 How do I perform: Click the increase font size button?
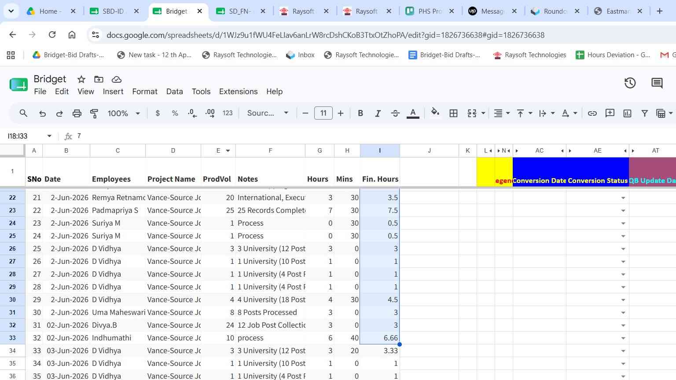click(x=341, y=113)
